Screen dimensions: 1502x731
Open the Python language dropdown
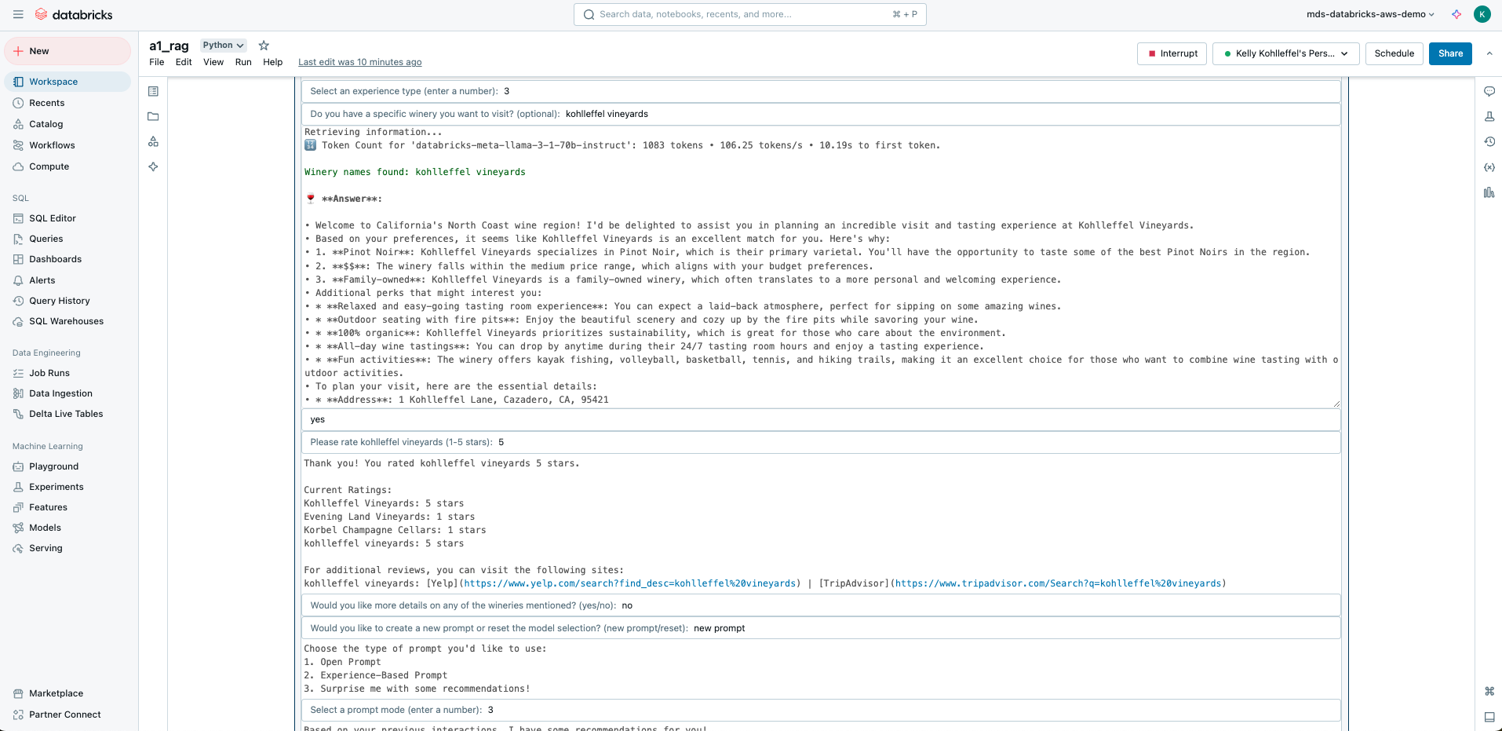coord(224,46)
